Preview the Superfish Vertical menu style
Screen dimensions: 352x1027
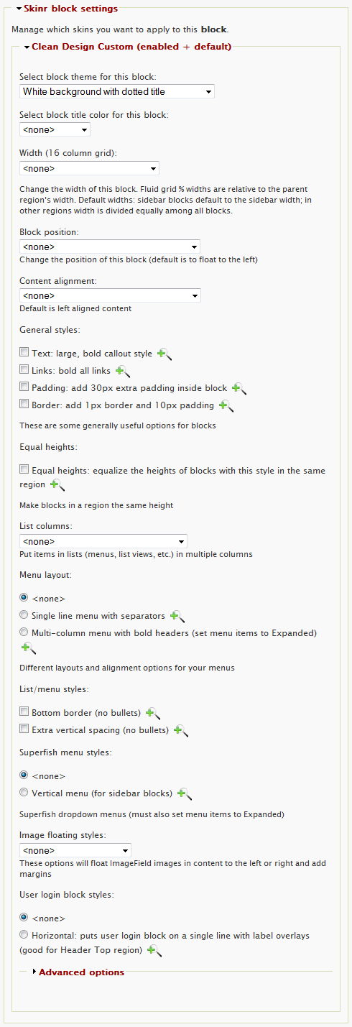click(x=185, y=794)
